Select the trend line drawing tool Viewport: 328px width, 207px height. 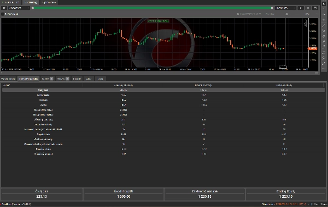tap(324, 26)
